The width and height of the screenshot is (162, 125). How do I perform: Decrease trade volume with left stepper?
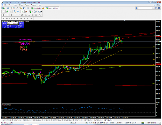click(x=9, y=23)
